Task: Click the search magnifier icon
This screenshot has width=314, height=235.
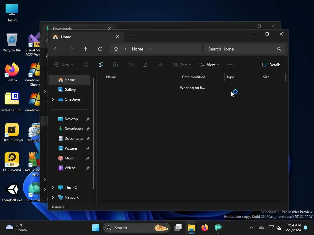Action: [x=279, y=49]
